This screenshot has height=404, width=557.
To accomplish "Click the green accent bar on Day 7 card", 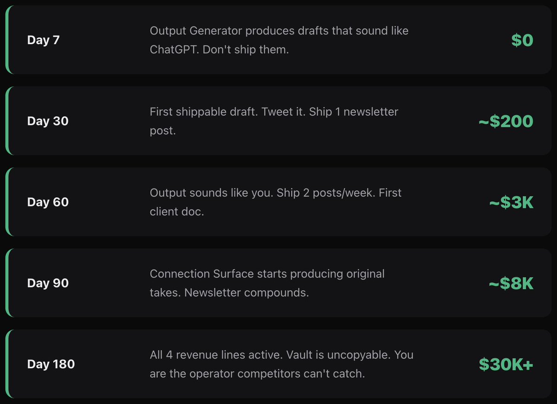I will (8, 40).
